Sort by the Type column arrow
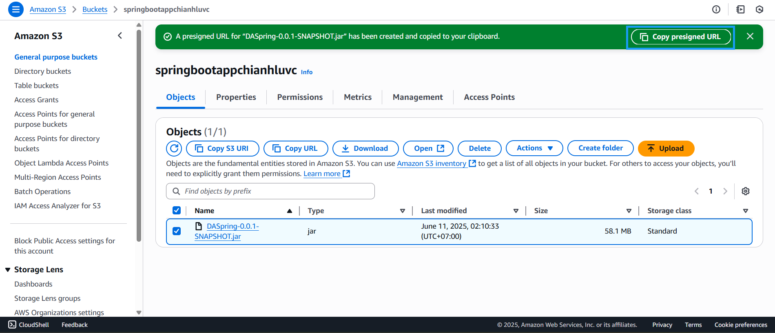The width and height of the screenshot is (775, 333). [403, 211]
